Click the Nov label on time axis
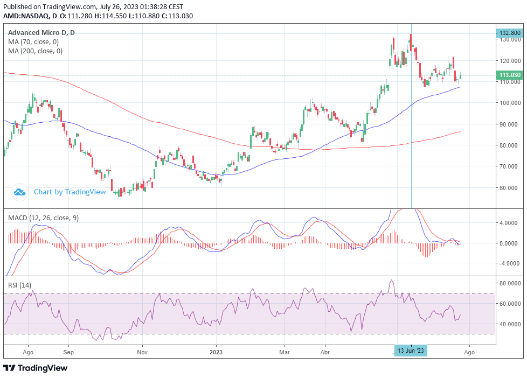This screenshot has height=378, width=527. click(142, 352)
